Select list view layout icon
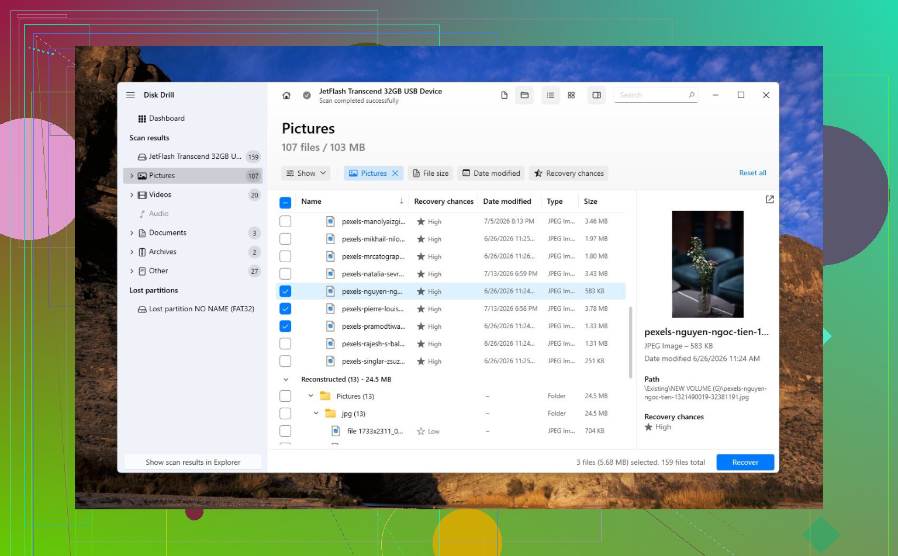 click(551, 95)
